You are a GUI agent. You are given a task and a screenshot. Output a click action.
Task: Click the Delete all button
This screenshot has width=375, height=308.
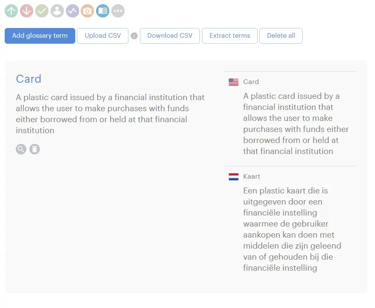pyautogui.click(x=281, y=36)
